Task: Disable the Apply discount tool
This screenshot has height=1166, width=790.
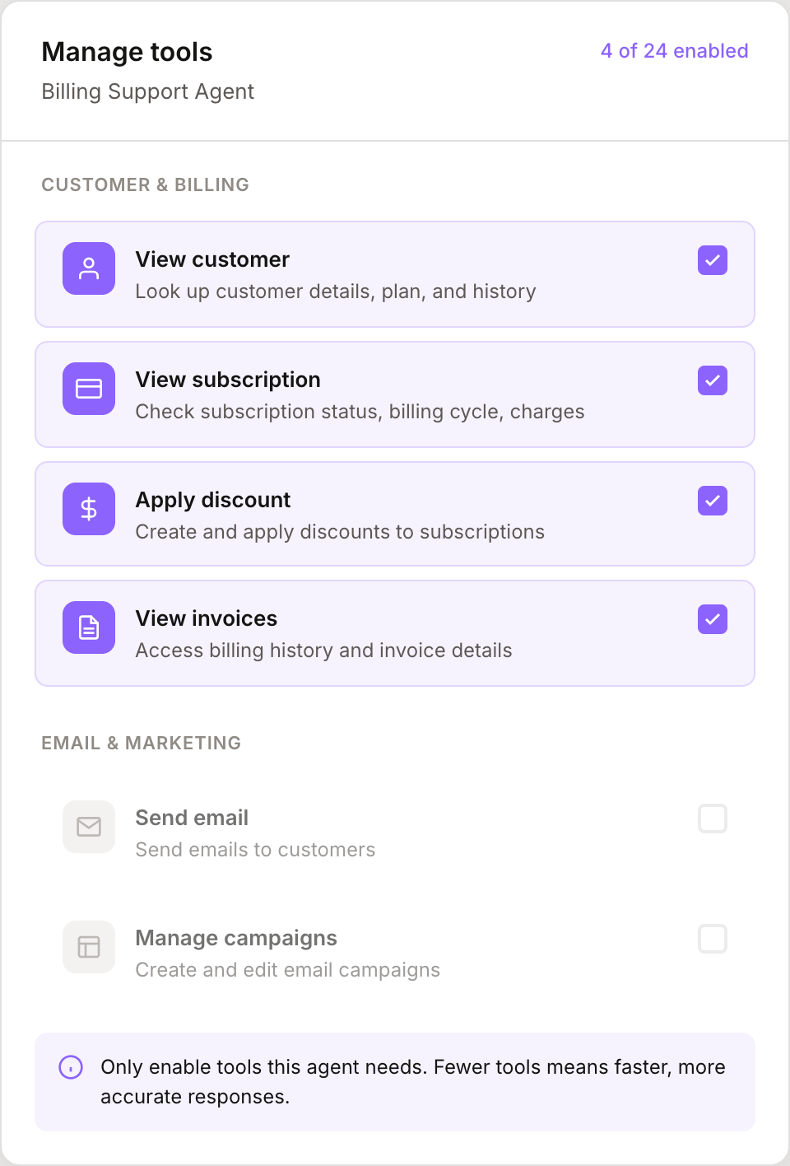Action: click(713, 501)
